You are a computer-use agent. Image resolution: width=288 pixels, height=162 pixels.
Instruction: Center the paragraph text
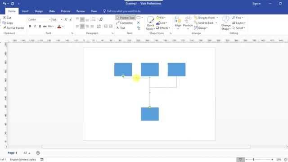pyautogui.click(x=82, y=26)
